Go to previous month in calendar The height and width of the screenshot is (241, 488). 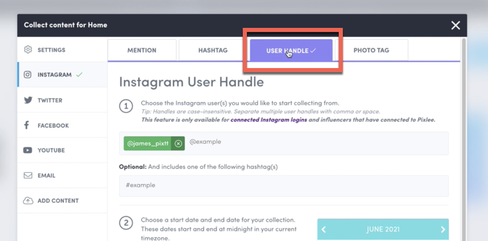pyautogui.click(x=324, y=230)
